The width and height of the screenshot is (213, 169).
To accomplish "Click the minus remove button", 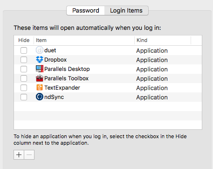I will point(29,155).
